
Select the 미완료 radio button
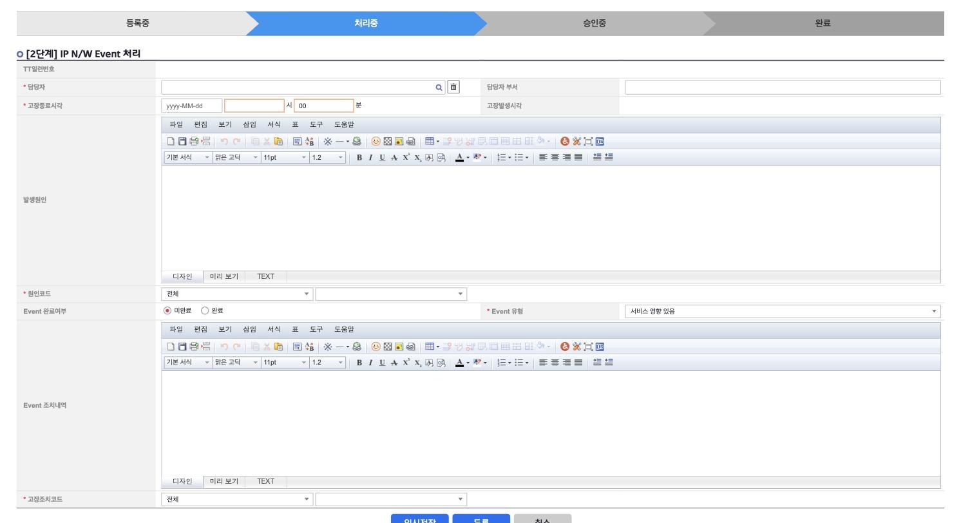tap(169, 310)
